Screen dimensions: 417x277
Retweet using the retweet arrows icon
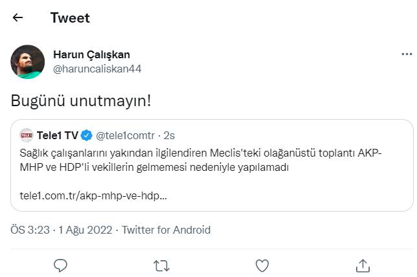click(161, 265)
